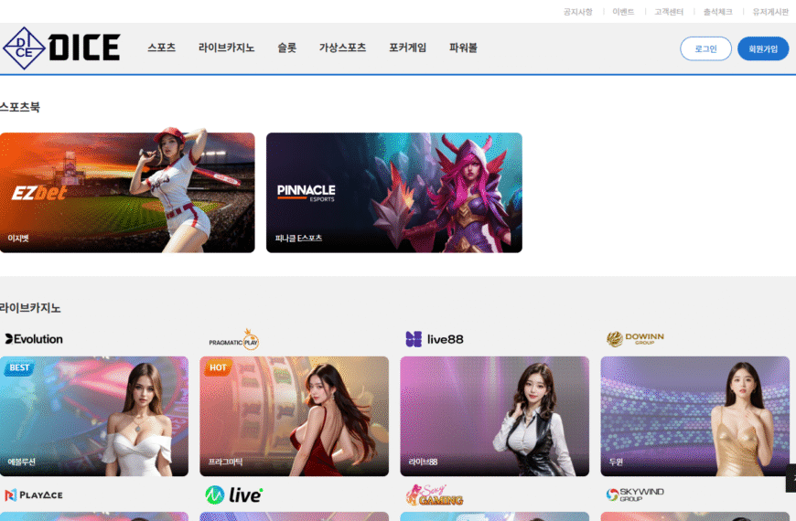Open the 라이브카지노 menu item
Image resolution: width=796 pixels, height=521 pixels.
pos(226,48)
